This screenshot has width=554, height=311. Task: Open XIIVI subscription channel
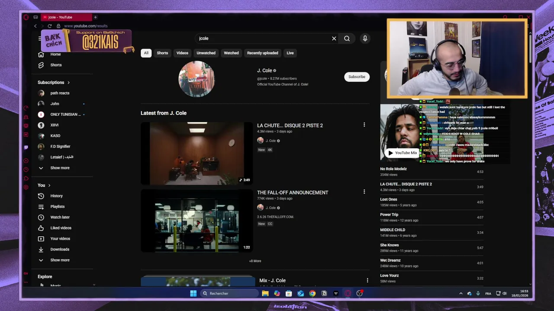(x=54, y=125)
